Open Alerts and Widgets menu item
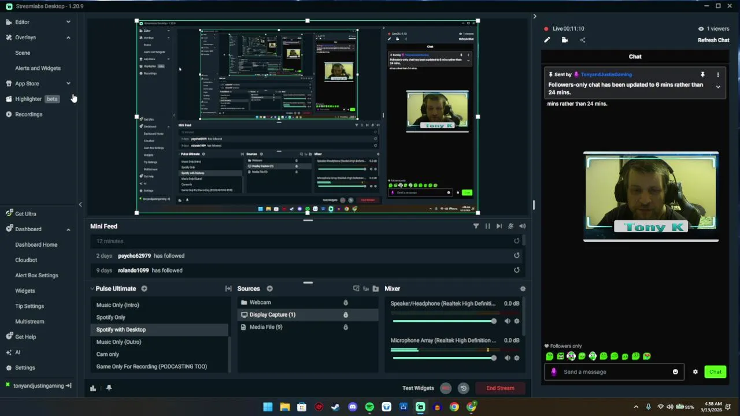This screenshot has height=416, width=740. 38,68
